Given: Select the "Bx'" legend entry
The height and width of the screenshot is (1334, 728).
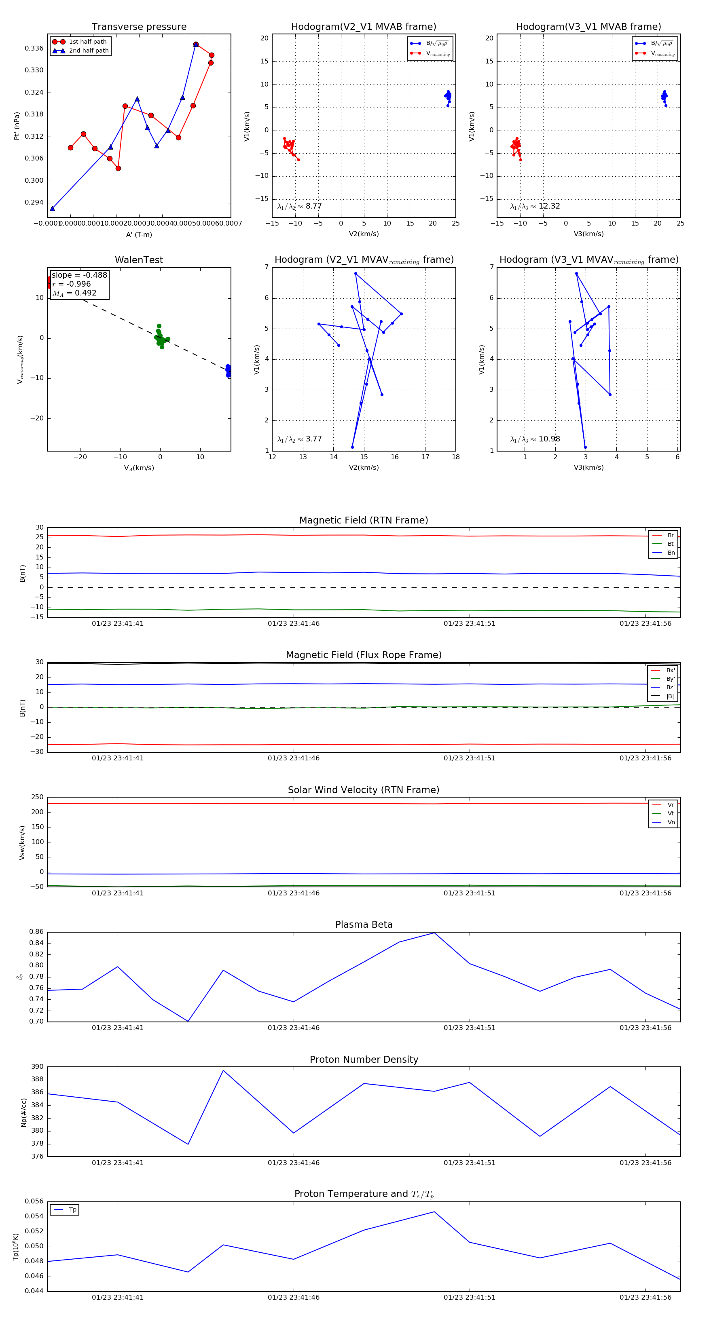Looking at the screenshot, I should pos(663,670).
